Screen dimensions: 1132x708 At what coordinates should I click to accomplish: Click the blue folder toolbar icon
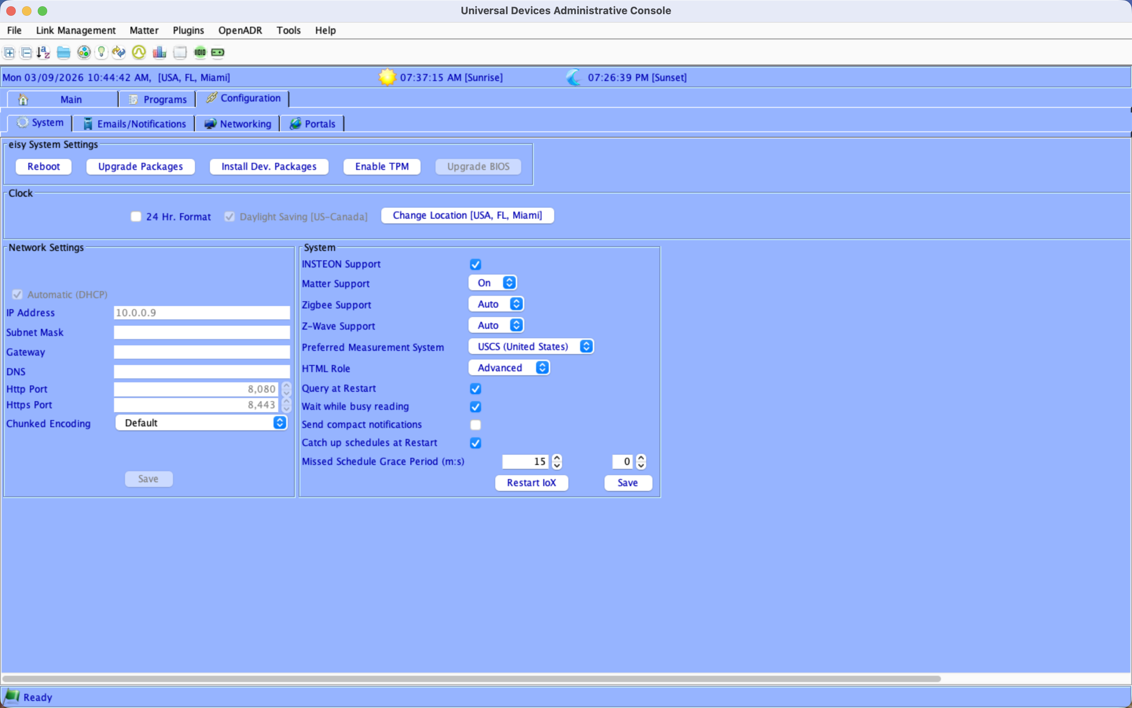(64, 52)
